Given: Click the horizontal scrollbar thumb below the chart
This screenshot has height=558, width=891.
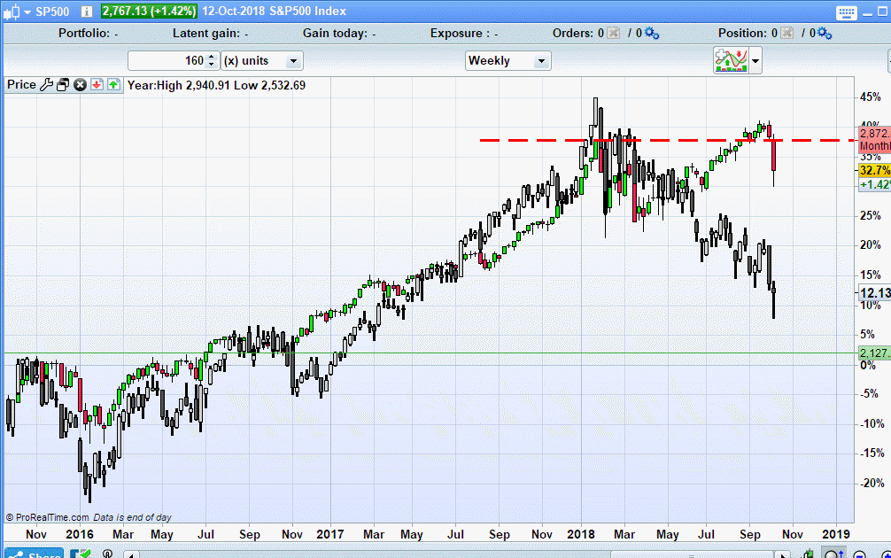Looking at the screenshot, I should point(692,555).
